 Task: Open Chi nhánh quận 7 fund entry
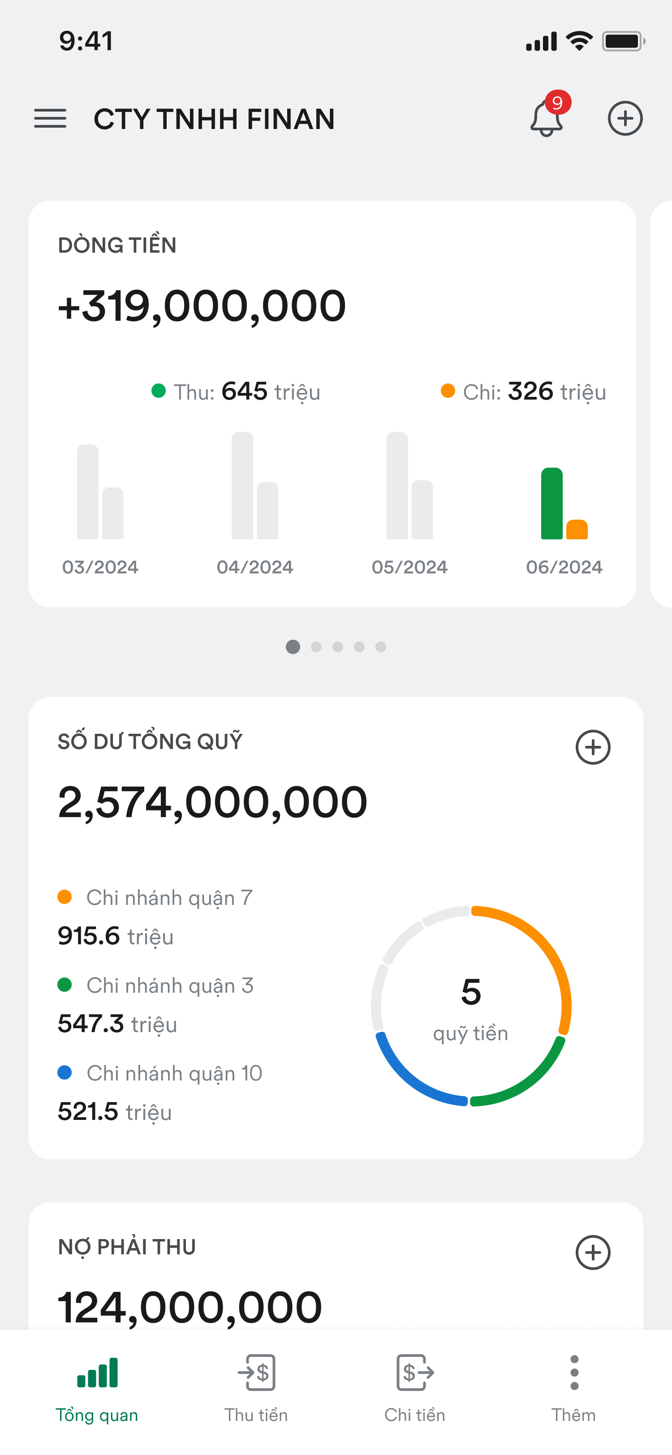tap(155, 917)
